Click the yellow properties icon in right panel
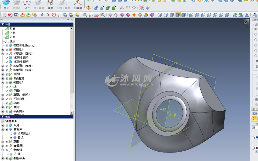Viewport: 258px width, 161px height. click(255, 119)
